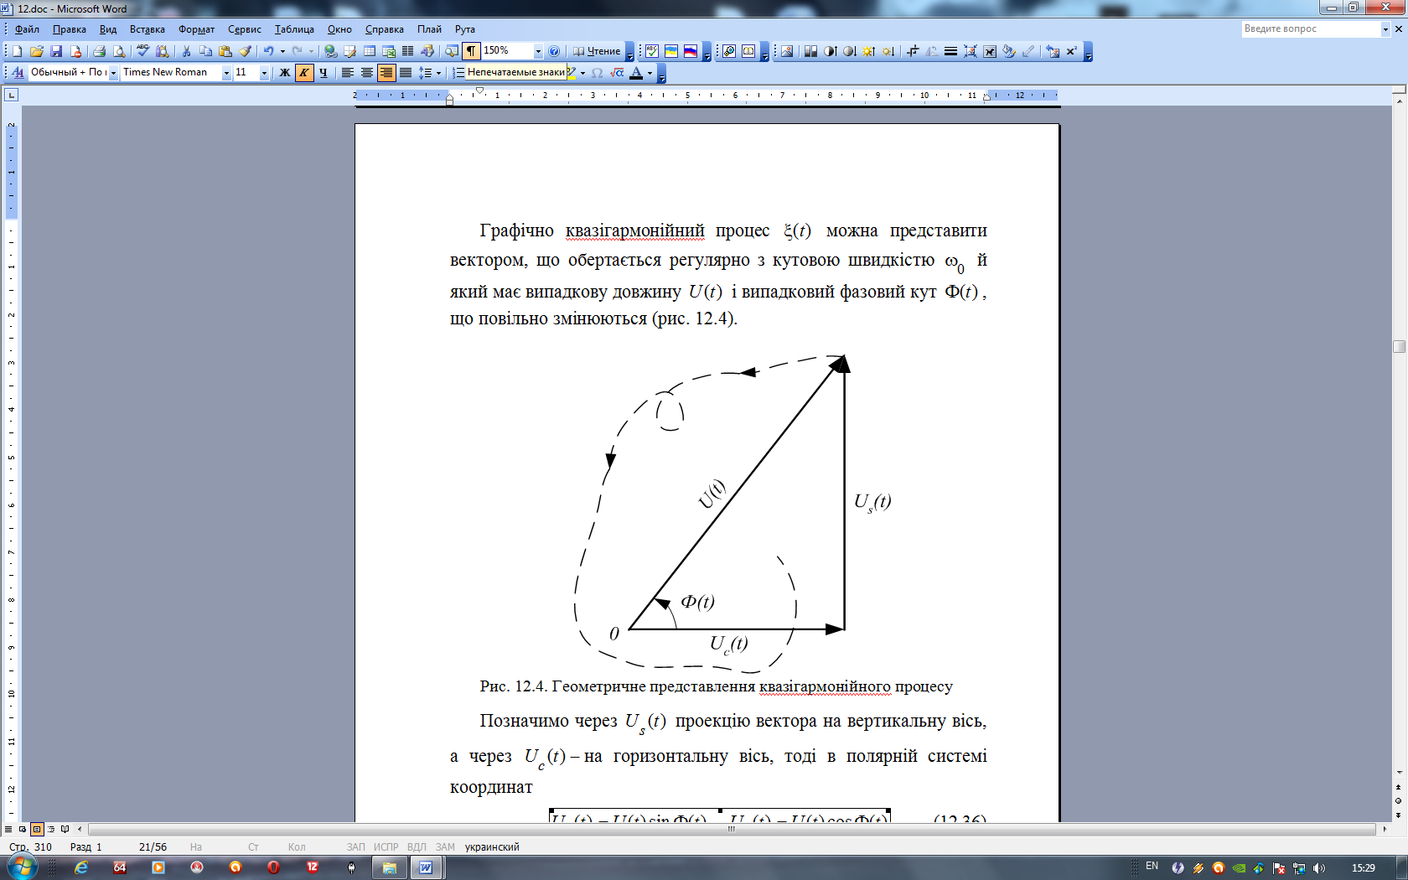Open Word Help with the question mark icon
This screenshot has height=880, width=1408.
(554, 51)
